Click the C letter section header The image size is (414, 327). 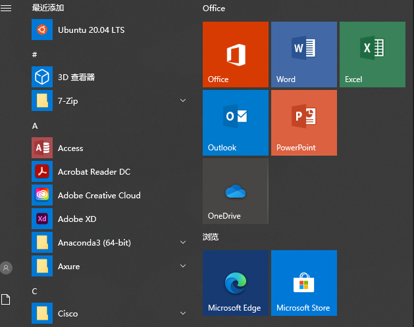35,291
